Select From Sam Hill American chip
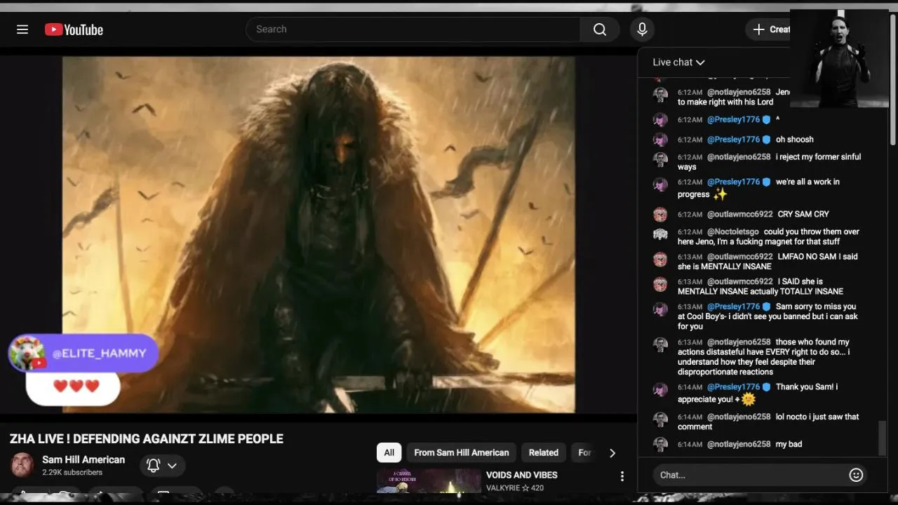The width and height of the screenshot is (898, 505). (x=462, y=452)
